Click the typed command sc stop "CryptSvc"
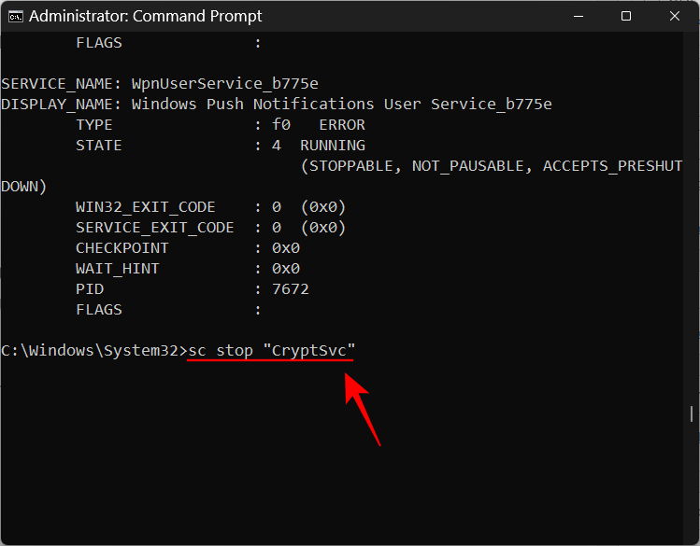 click(272, 351)
